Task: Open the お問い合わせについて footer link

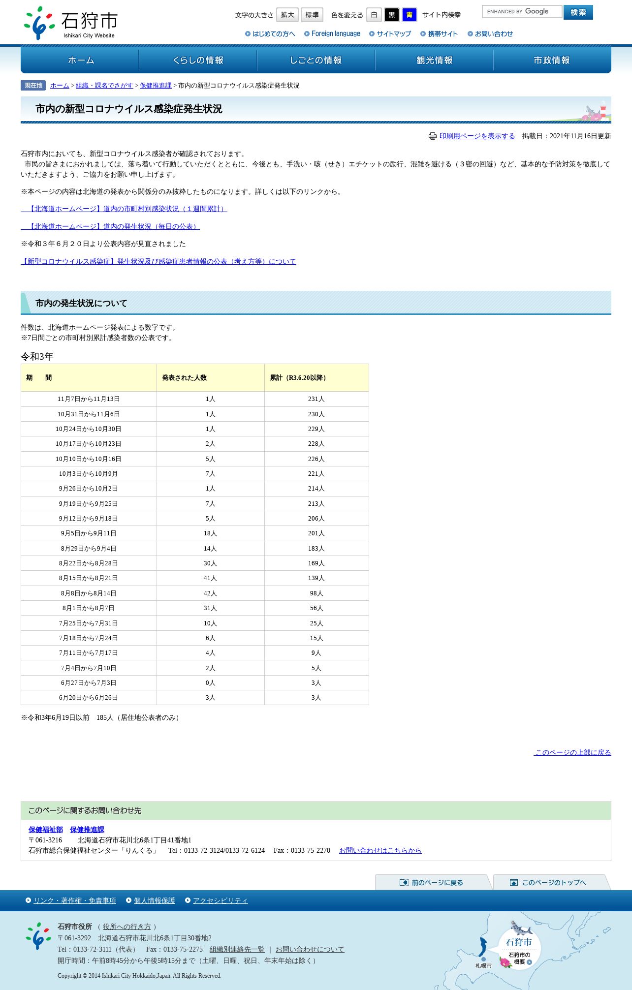Action: (310, 950)
